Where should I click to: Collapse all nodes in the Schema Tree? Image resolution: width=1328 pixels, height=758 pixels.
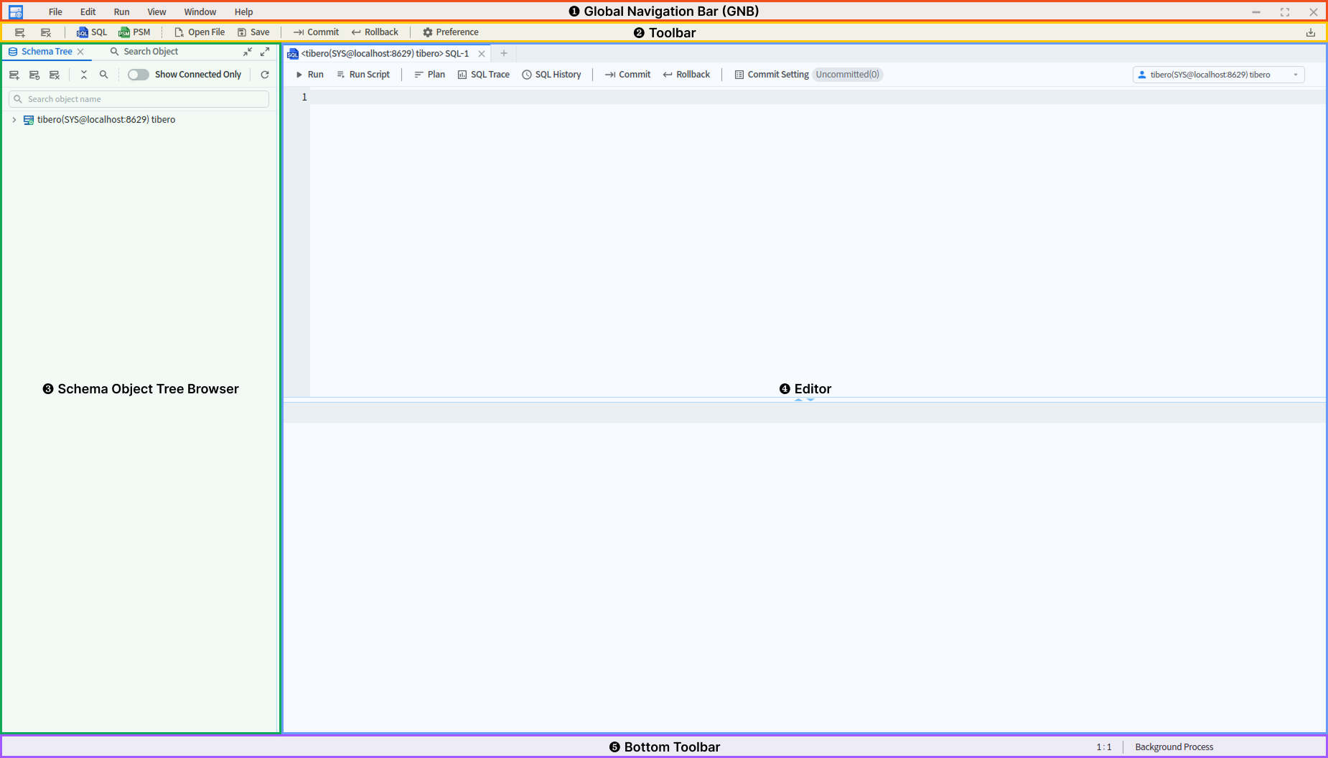pos(84,75)
